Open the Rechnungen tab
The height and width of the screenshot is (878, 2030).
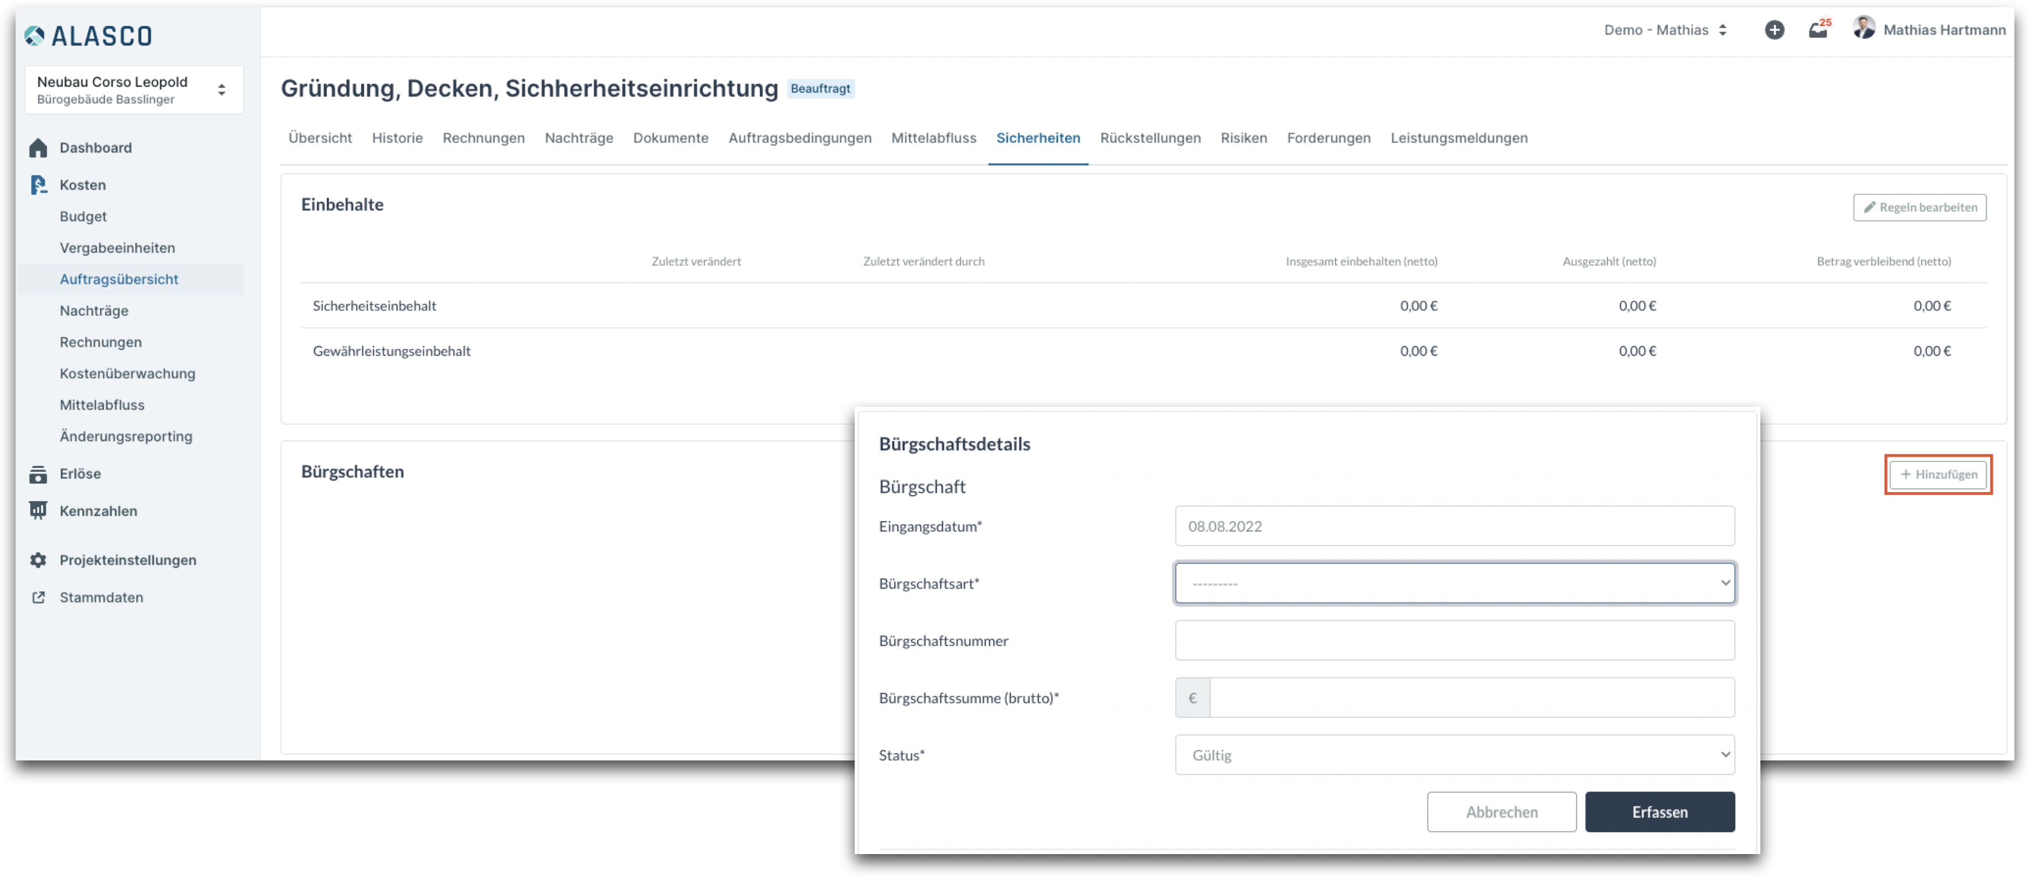point(483,138)
